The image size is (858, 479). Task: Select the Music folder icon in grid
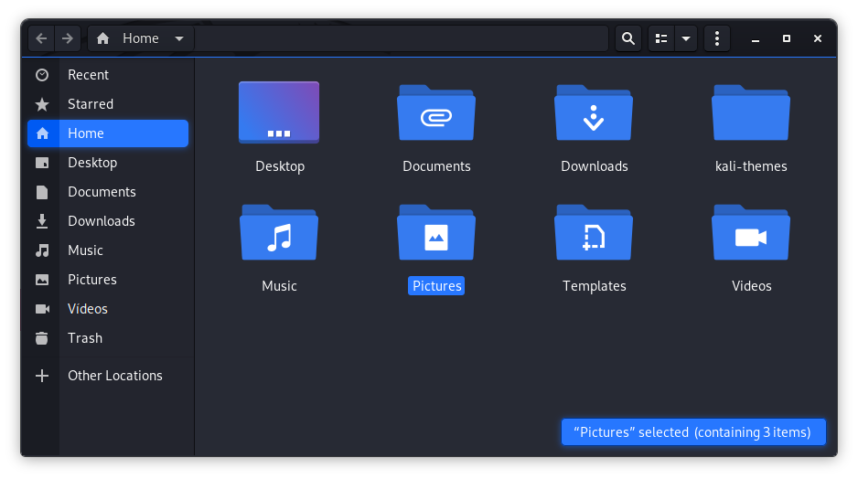tap(279, 232)
